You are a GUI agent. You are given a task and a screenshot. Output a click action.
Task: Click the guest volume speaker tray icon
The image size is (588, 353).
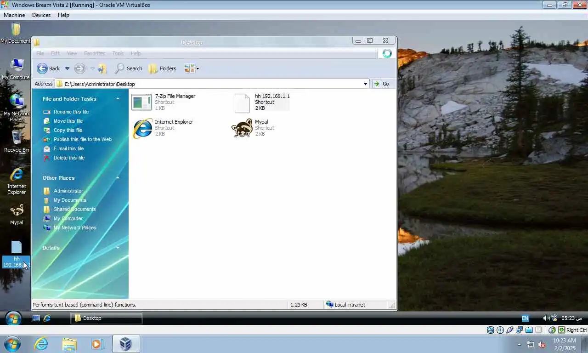point(546,318)
